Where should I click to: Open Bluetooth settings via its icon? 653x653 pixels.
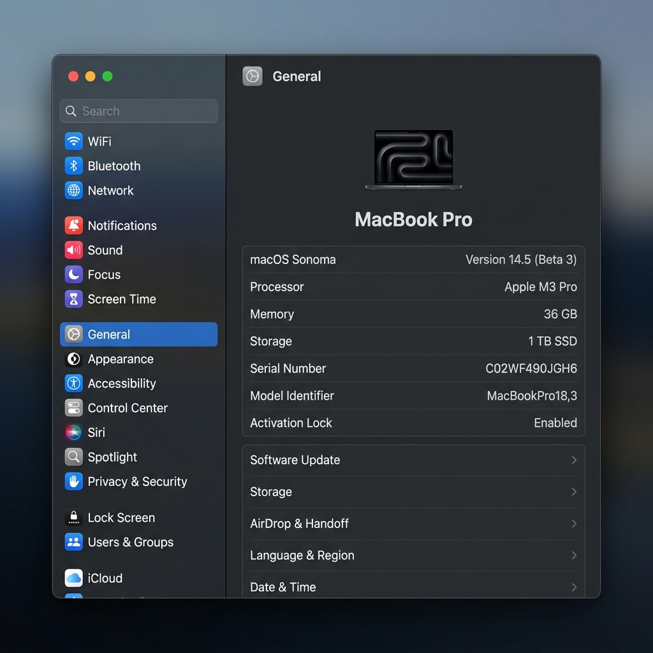point(74,166)
